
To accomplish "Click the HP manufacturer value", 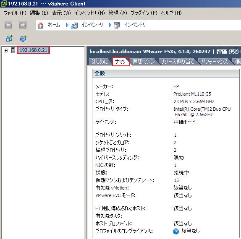I will [176, 86].
